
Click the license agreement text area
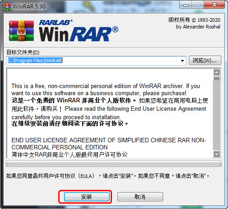coord(110,113)
